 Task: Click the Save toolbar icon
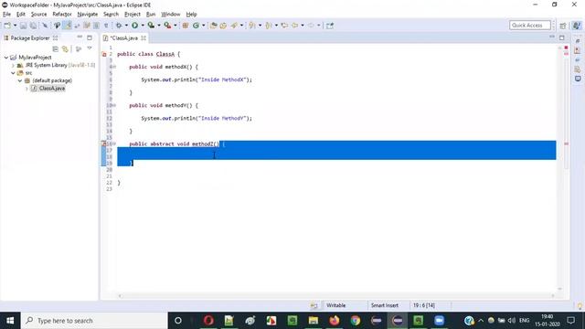[x=23, y=26]
